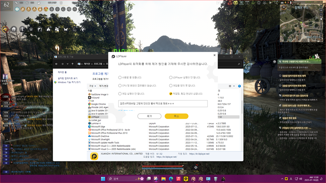Select the 'LDPlayer 실행이 안 됩니다' radio option

171,77
